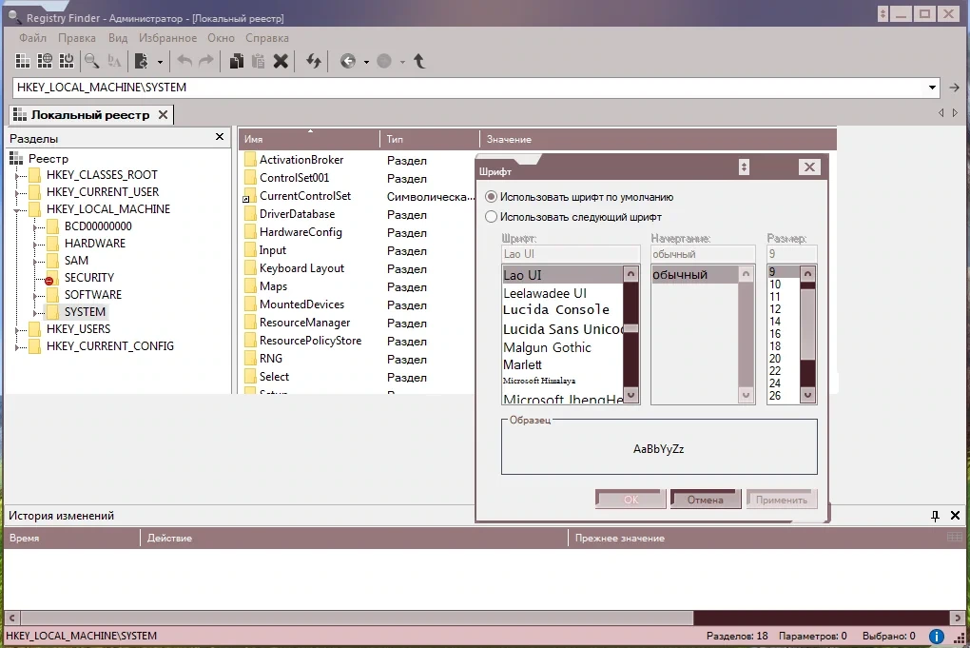Click the font list vertical scrollbar
The image size is (970, 648).
630,334
